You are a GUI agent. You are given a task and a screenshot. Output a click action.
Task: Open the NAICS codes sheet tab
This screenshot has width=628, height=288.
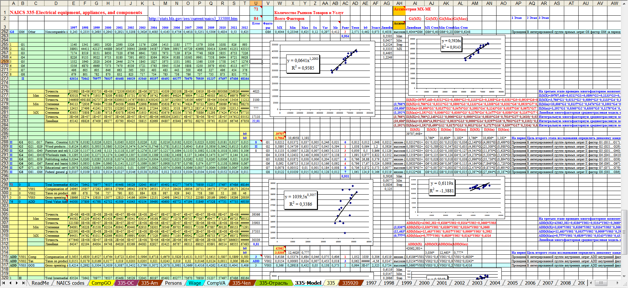[70, 283]
